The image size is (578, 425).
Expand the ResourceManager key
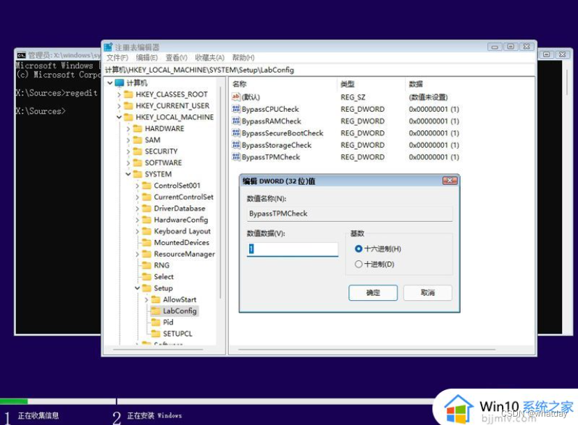point(137,254)
